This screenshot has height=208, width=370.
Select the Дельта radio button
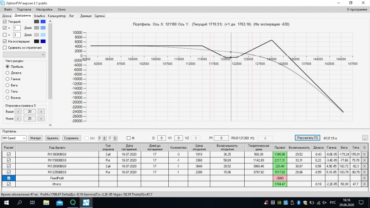pos(7,73)
